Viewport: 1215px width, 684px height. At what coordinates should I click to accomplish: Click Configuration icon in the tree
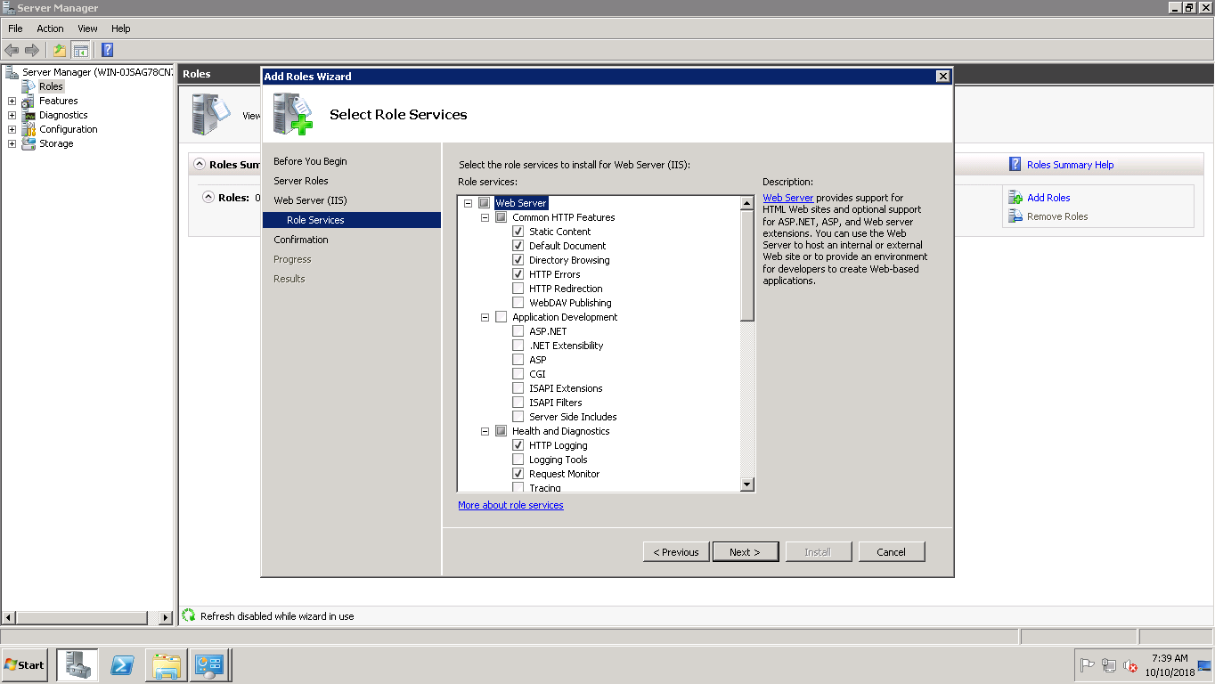pos(29,129)
